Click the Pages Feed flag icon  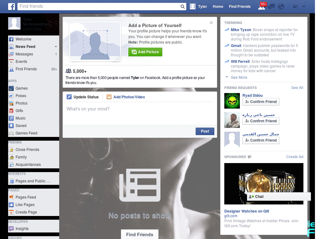(x=11, y=197)
